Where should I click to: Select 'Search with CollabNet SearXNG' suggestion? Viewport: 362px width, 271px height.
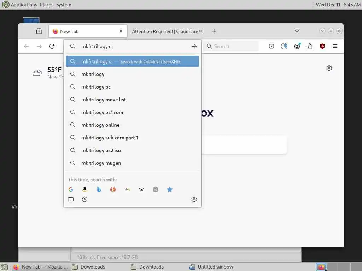tap(132, 61)
